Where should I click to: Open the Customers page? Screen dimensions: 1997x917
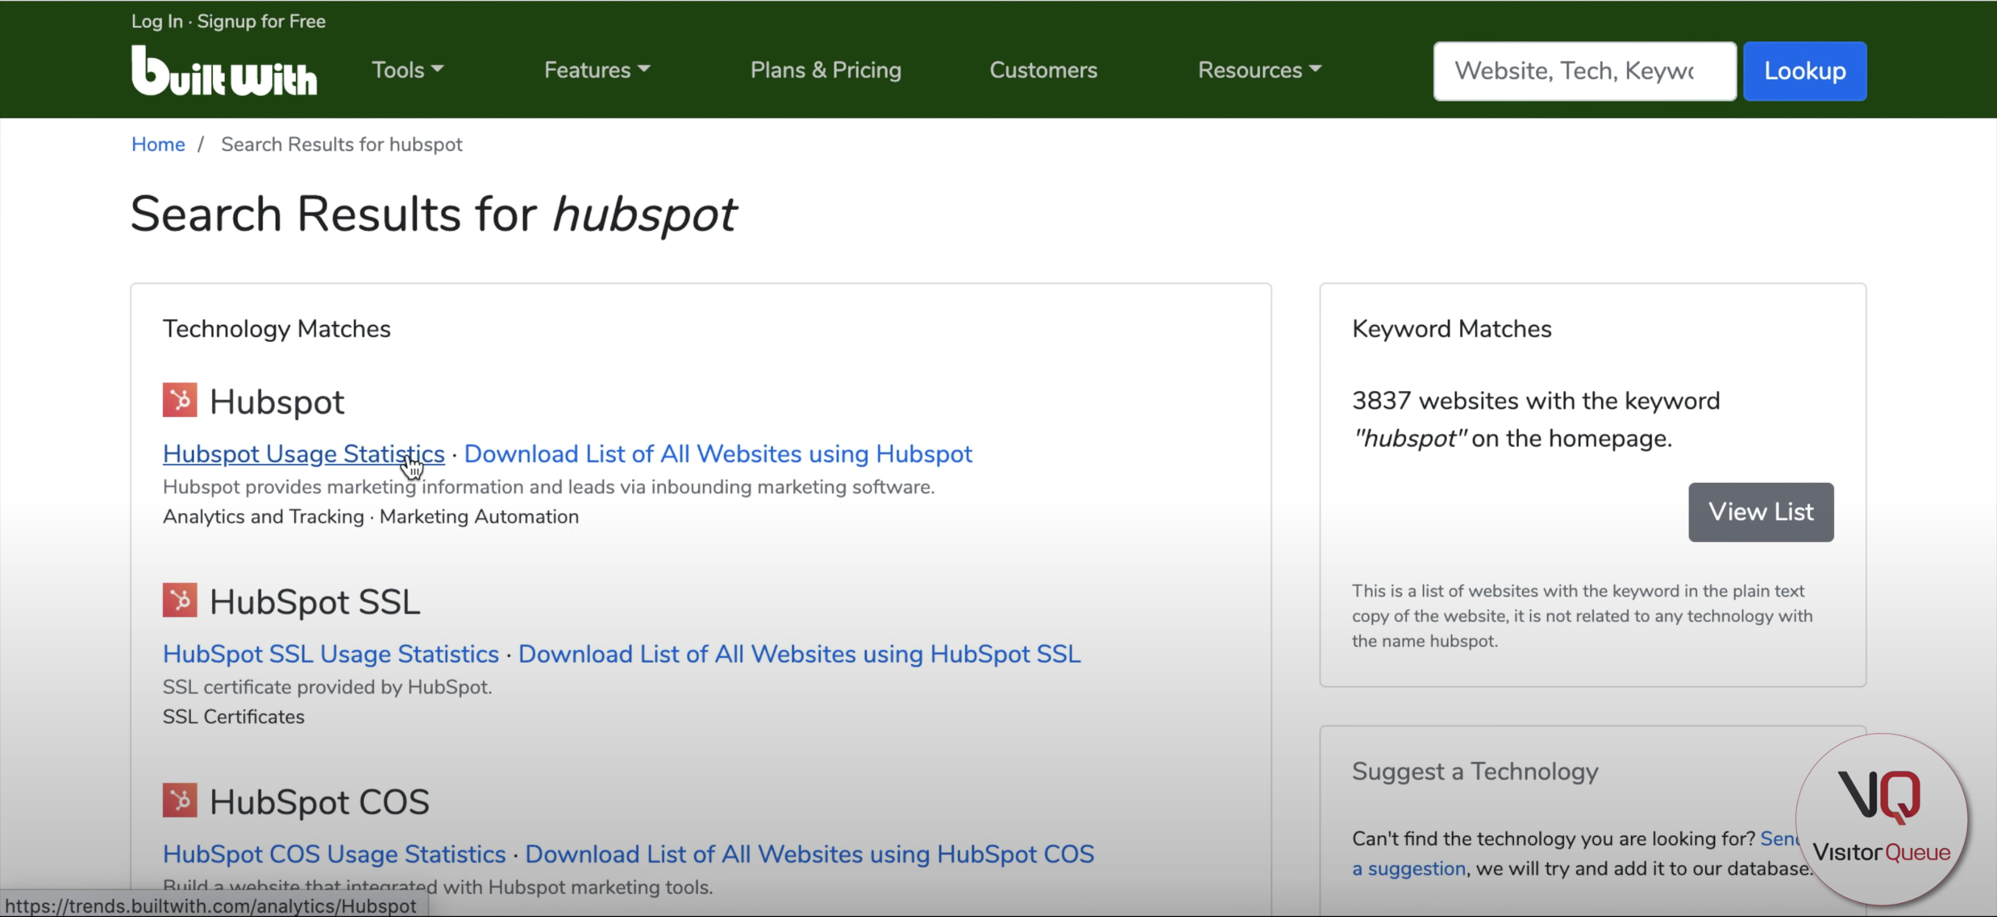[x=1044, y=69]
